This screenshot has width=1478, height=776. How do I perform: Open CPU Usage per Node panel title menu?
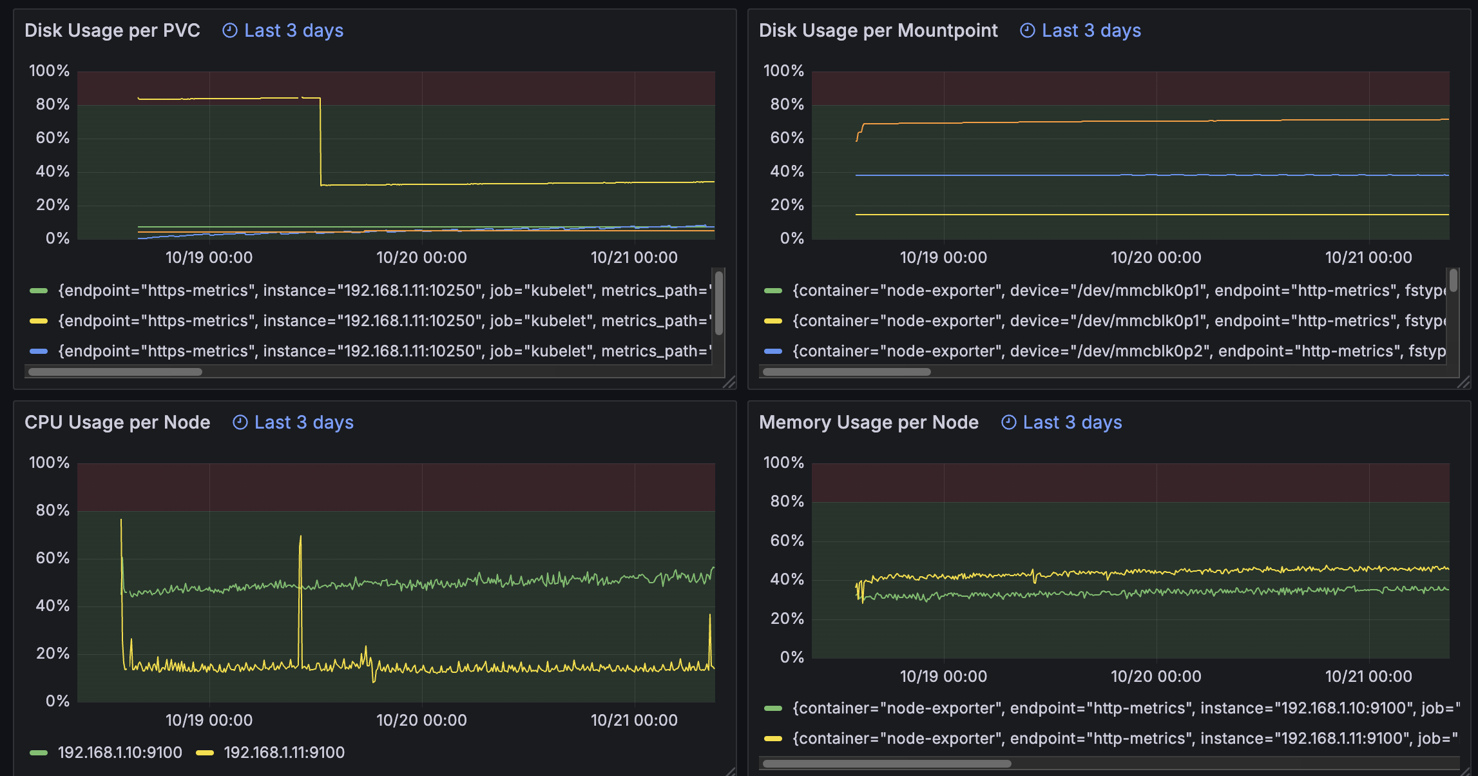pyautogui.click(x=117, y=422)
